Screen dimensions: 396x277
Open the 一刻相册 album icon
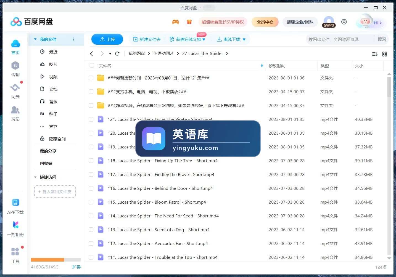point(15,225)
